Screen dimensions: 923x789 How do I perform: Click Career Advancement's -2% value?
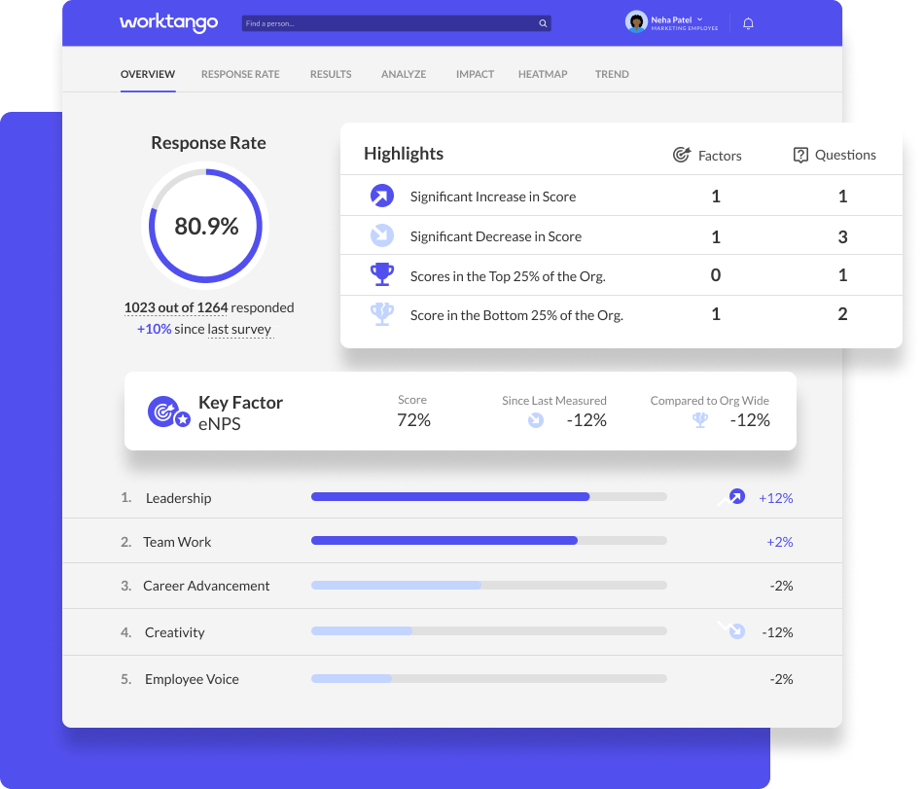pos(781,586)
